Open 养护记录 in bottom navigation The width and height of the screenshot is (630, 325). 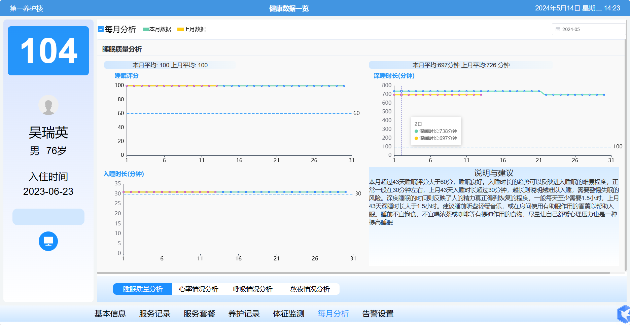click(x=244, y=314)
